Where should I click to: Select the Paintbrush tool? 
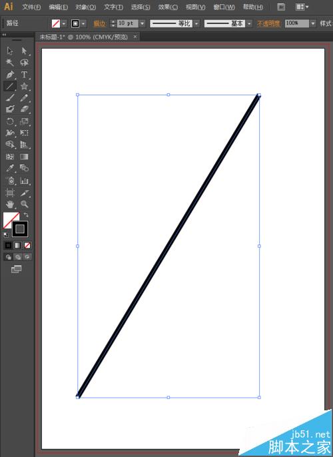click(10, 98)
